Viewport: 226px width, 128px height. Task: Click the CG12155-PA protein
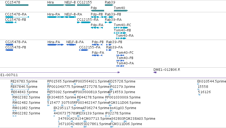84,50
